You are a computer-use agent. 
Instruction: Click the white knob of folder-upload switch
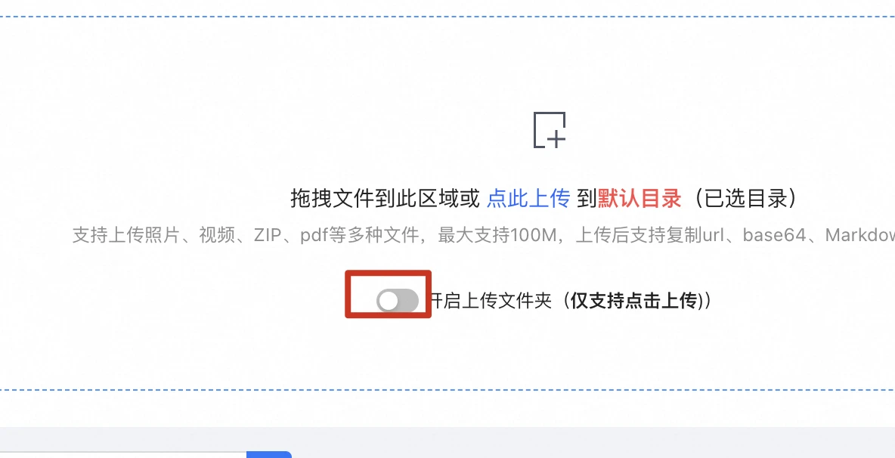pos(388,301)
